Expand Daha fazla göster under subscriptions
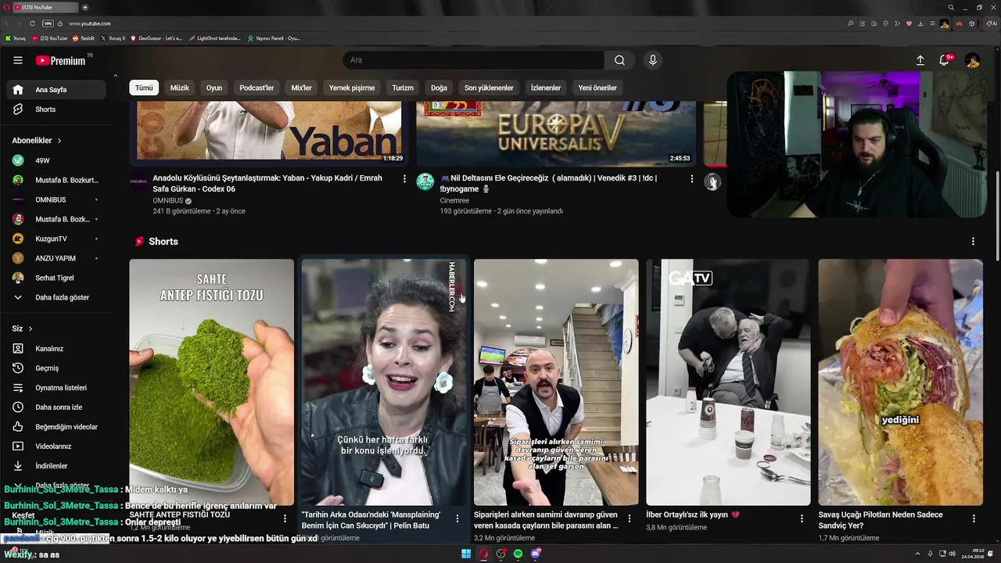 tap(56, 298)
